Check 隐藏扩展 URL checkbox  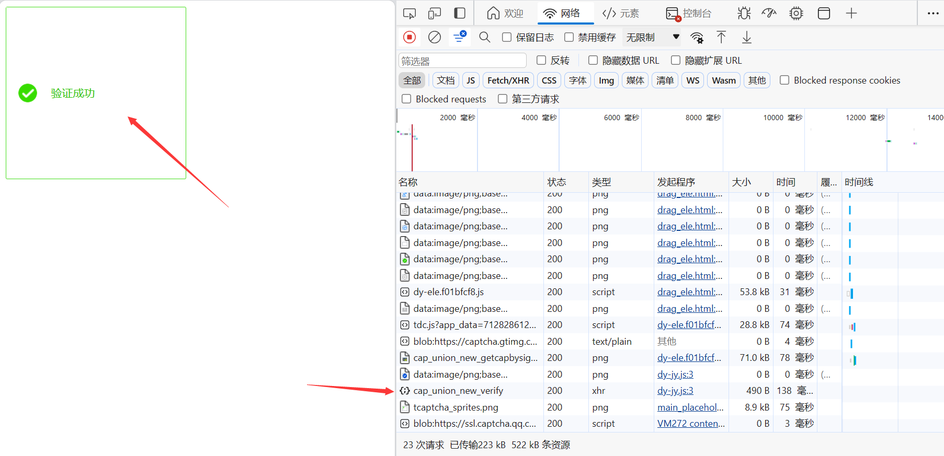pos(676,60)
